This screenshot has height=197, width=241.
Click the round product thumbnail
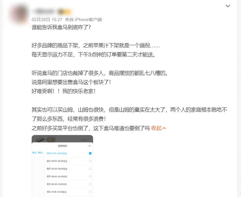tap(51, 139)
